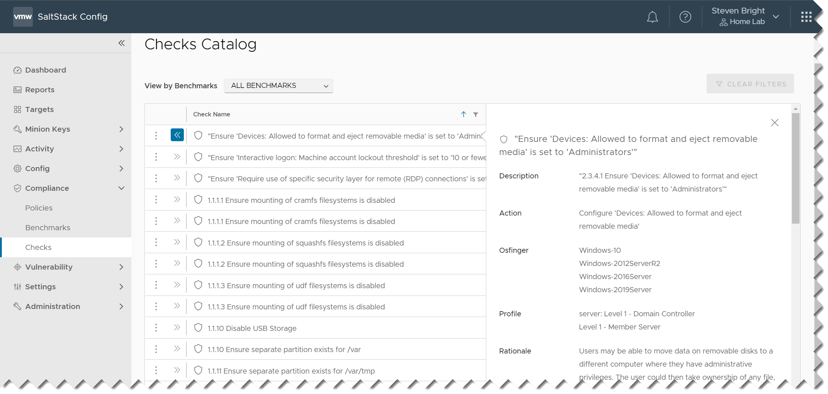Expand details for 1.1.10 Disable USB Storage
The height and width of the screenshot is (394, 828).
[177, 328]
